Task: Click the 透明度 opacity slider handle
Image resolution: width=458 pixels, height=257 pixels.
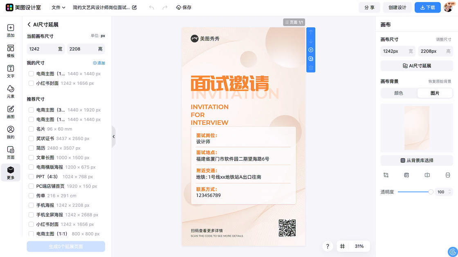Action: pyautogui.click(x=431, y=192)
